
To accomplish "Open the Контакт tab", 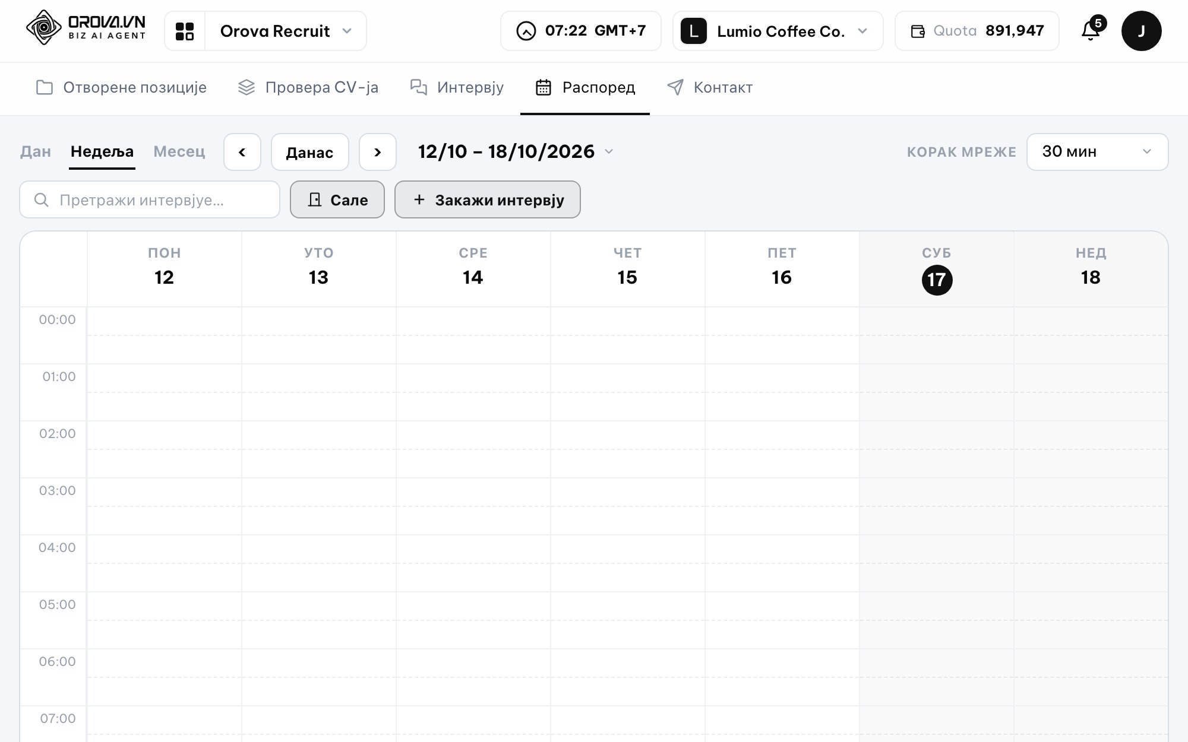I will tap(709, 87).
